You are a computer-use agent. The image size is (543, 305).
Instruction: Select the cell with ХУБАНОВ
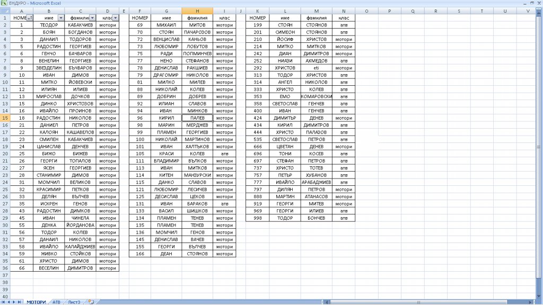pyautogui.click(x=317, y=175)
